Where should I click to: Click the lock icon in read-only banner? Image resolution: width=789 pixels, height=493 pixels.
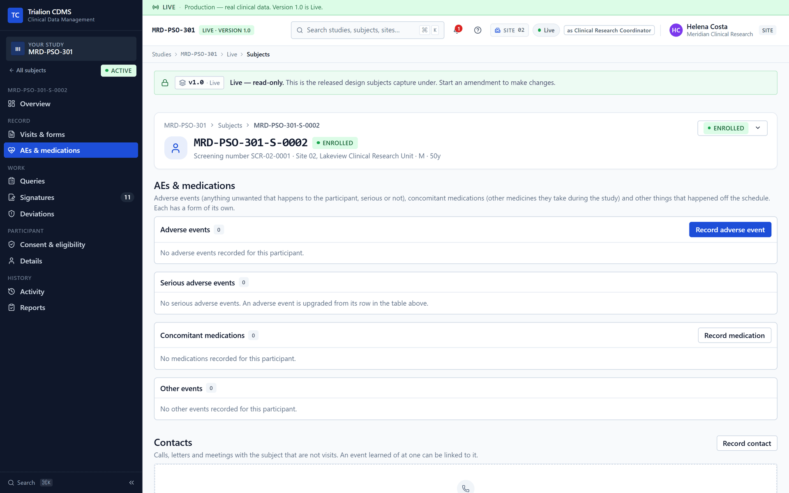tap(165, 83)
